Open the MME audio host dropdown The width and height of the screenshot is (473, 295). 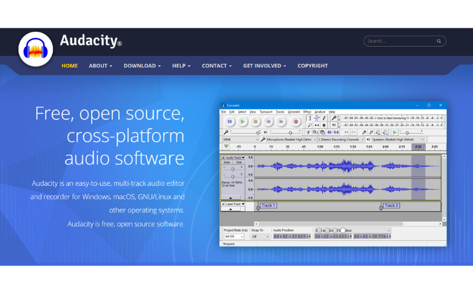[241, 140]
